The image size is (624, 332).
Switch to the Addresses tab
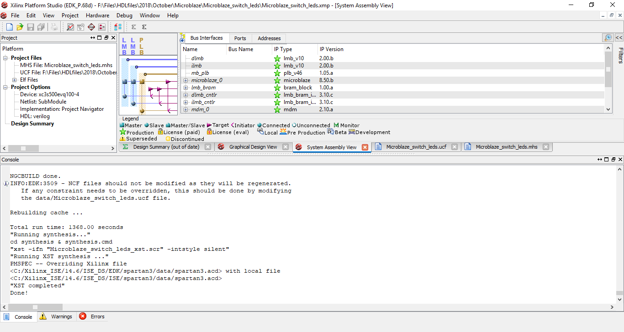click(269, 38)
